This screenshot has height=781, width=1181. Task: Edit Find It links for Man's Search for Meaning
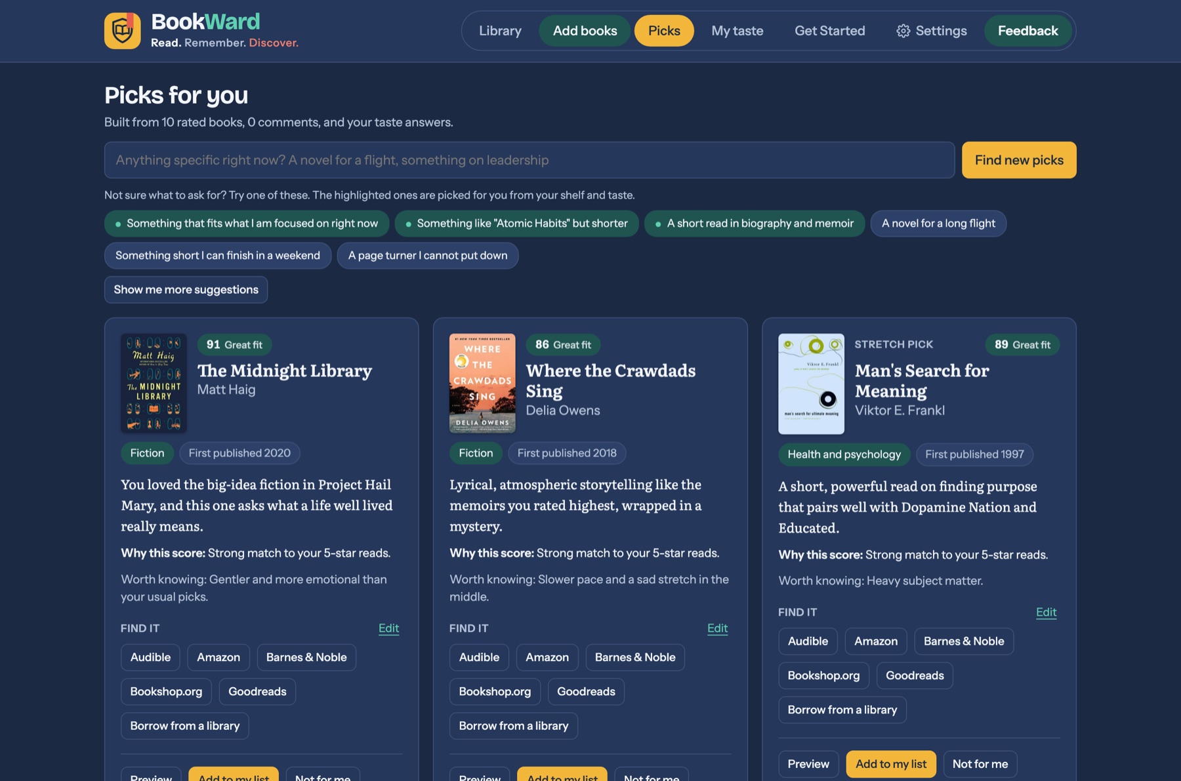[x=1046, y=612]
